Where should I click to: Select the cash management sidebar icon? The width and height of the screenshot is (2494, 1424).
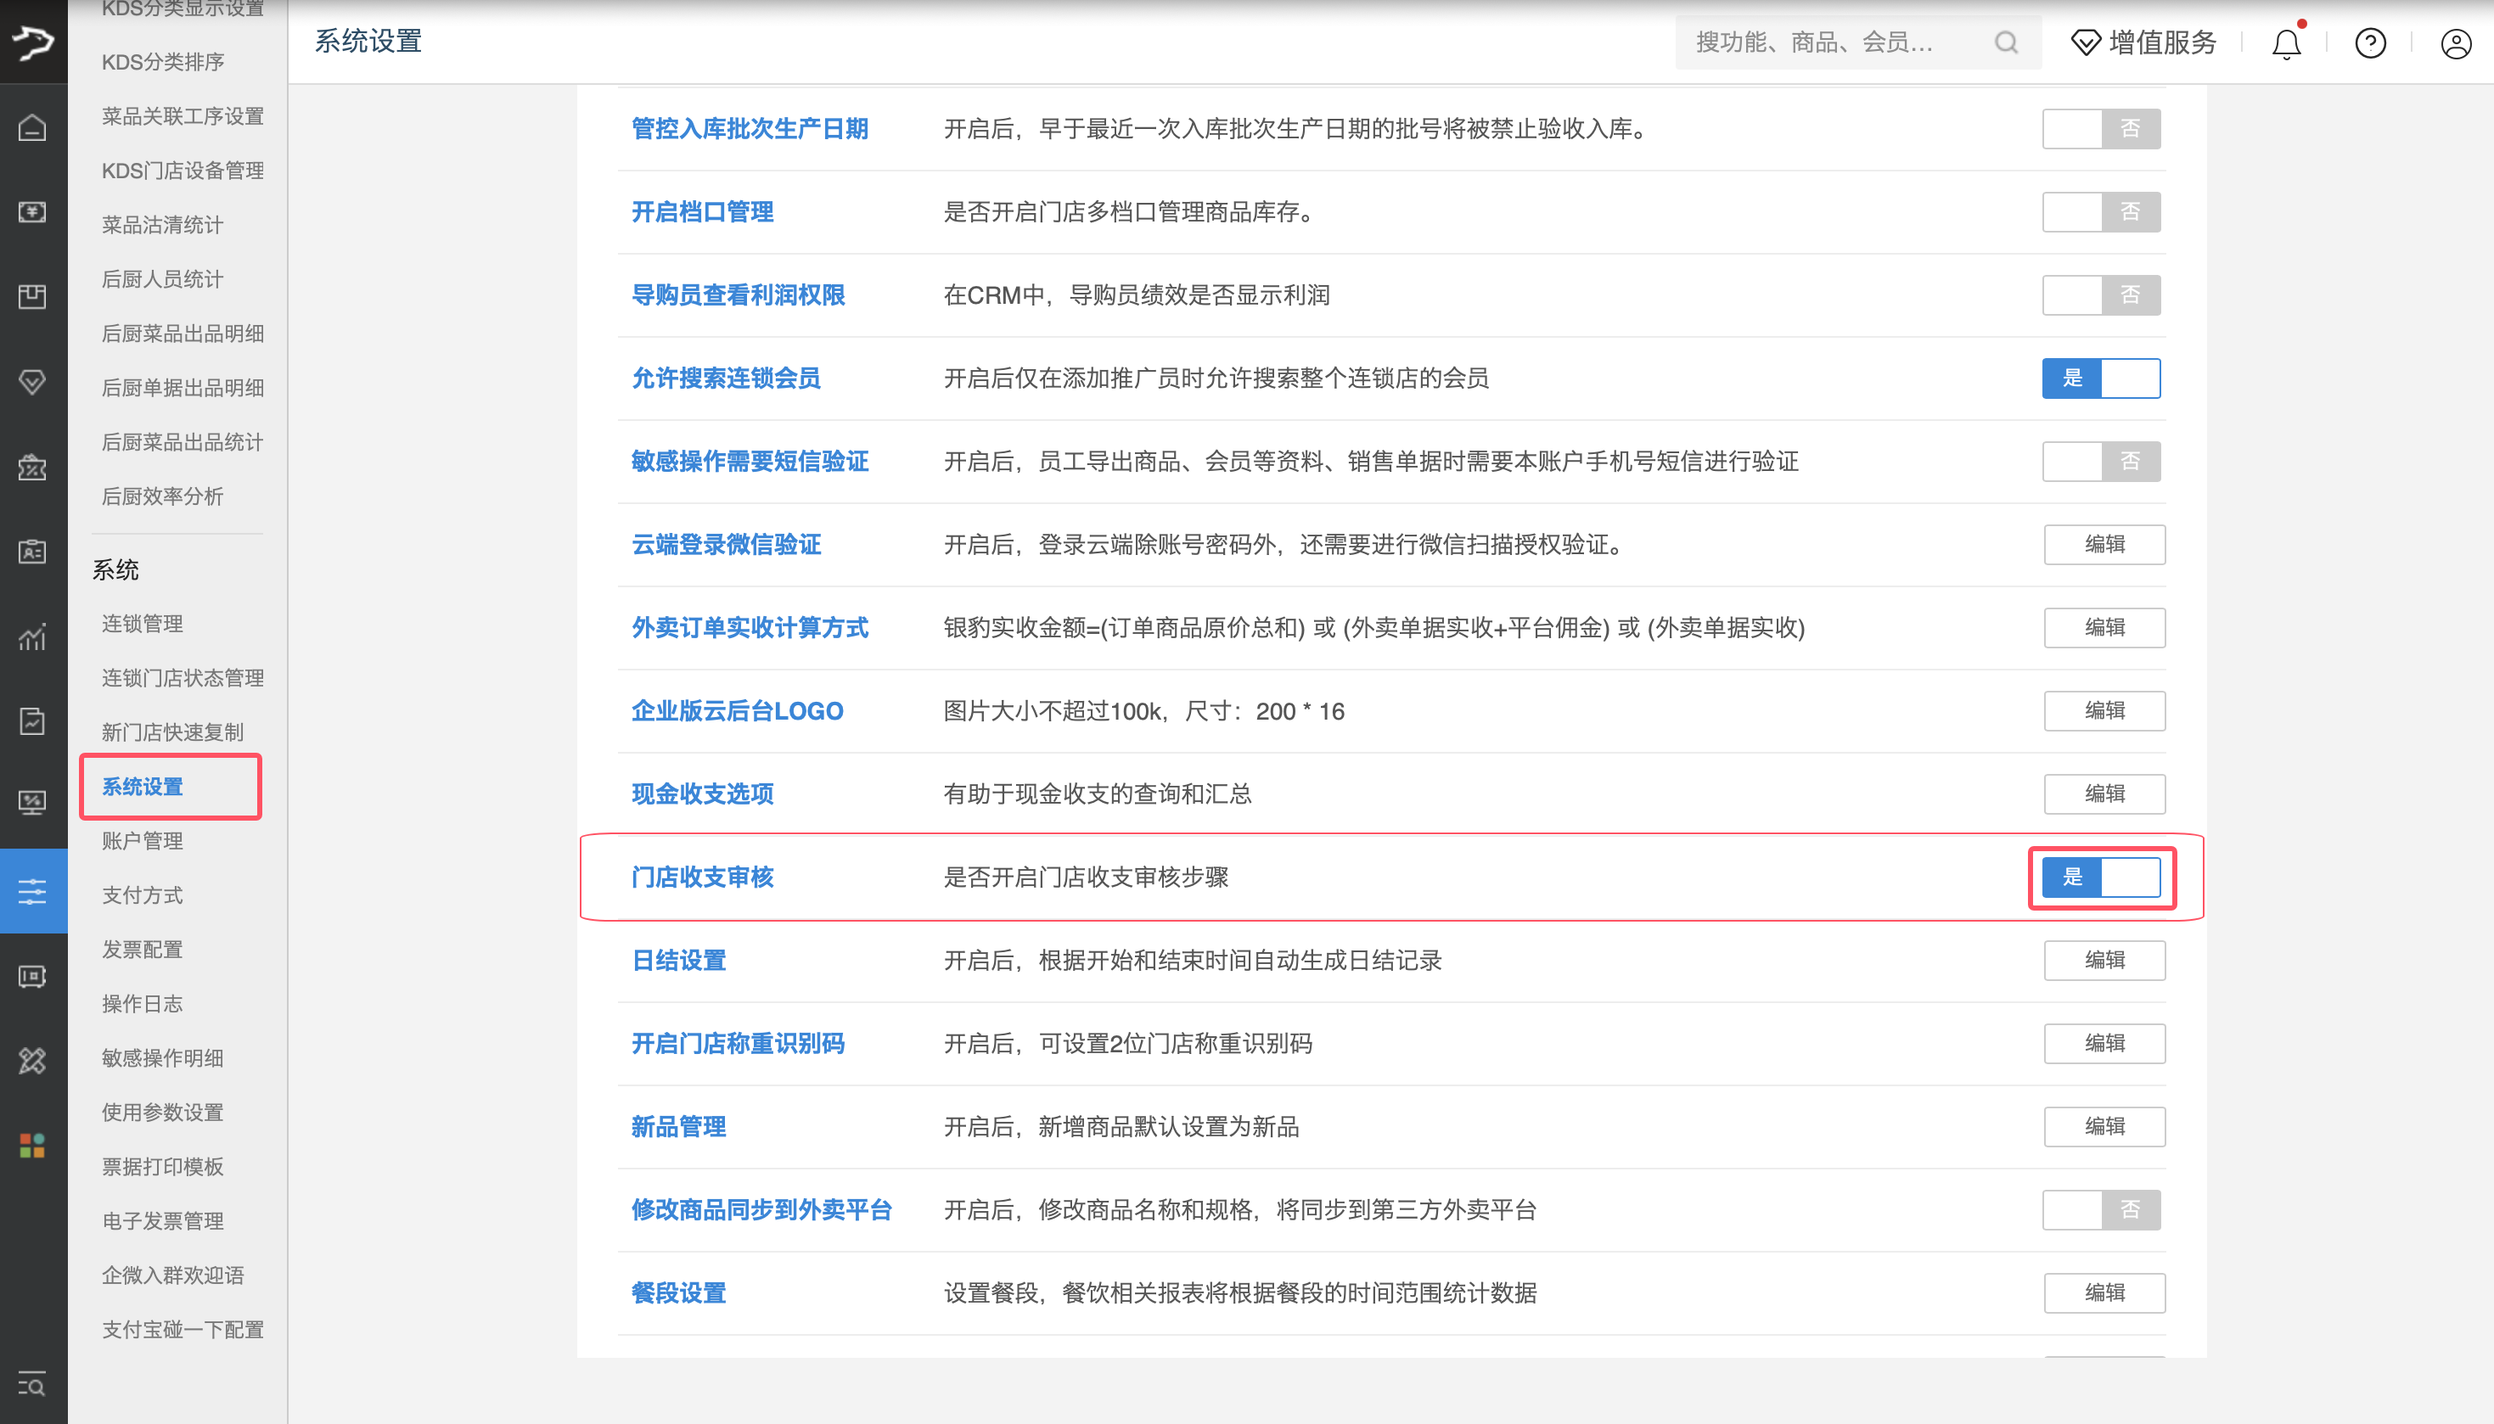point(32,212)
